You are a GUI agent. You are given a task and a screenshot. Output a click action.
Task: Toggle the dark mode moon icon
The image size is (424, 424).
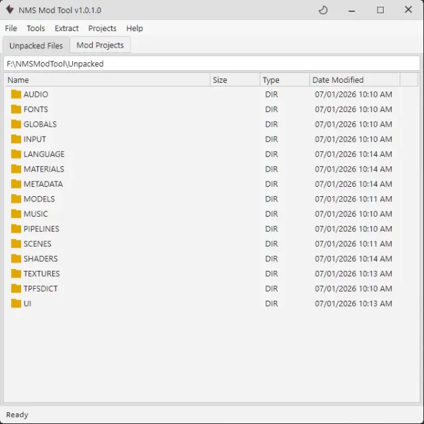tap(323, 11)
